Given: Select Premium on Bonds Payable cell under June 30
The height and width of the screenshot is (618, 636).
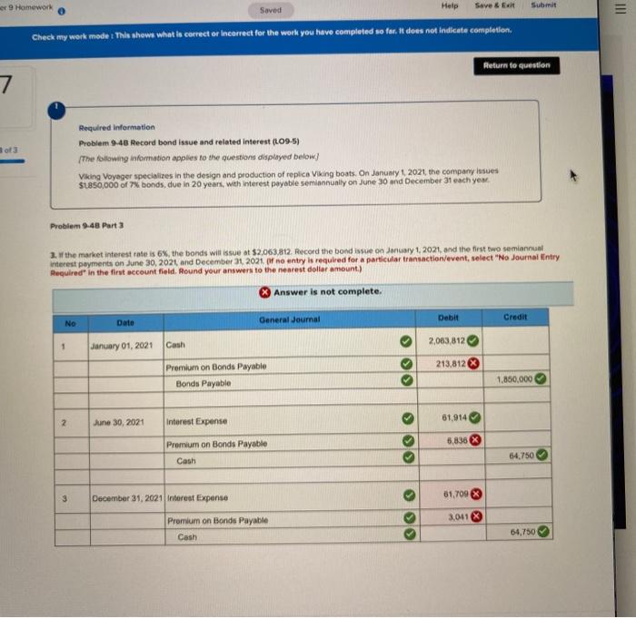Looking at the screenshot, I should (x=292, y=444).
